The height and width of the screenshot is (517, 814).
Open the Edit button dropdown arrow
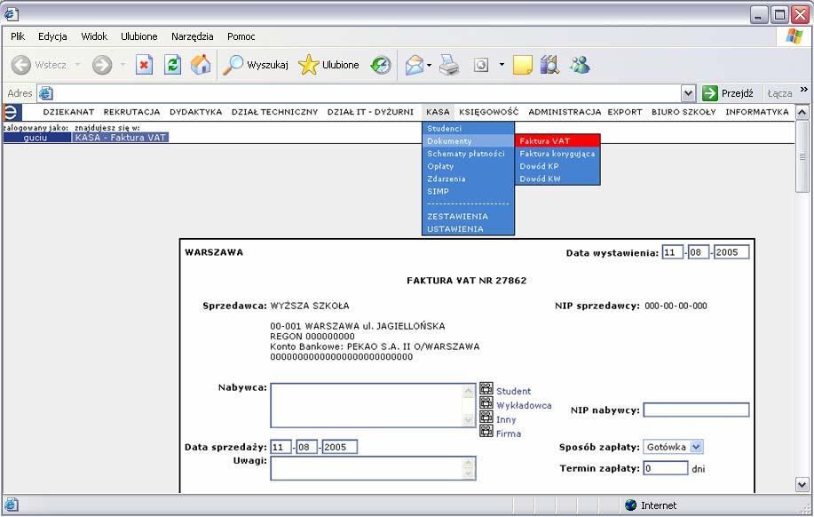(x=502, y=65)
